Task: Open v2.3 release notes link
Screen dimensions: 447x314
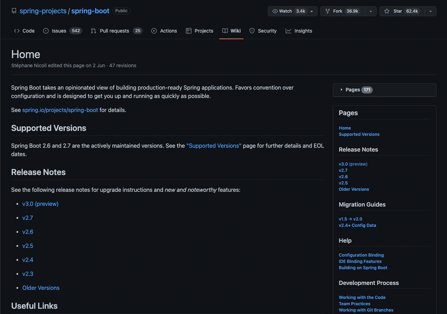Action: coord(28,274)
